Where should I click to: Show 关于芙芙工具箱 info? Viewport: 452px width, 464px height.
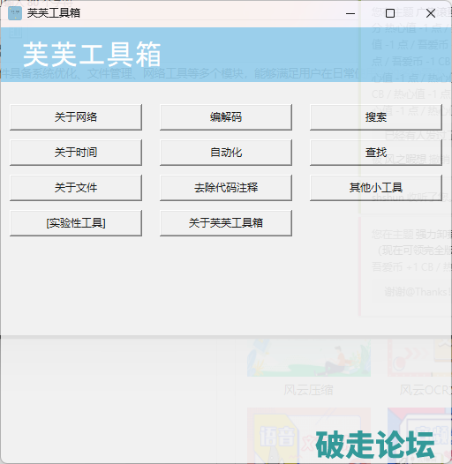click(226, 223)
